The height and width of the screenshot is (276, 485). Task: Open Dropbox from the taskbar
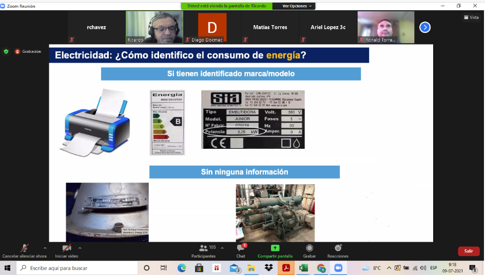click(268, 268)
